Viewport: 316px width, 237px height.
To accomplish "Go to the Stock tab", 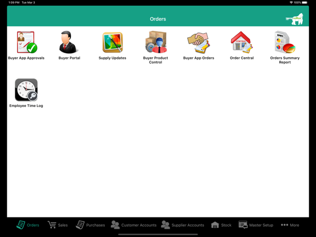I will pos(221,225).
